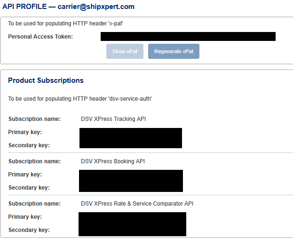Click Secondary key label under Rate Comparator API
Screen dimensions: 293x239
coord(29,230)
